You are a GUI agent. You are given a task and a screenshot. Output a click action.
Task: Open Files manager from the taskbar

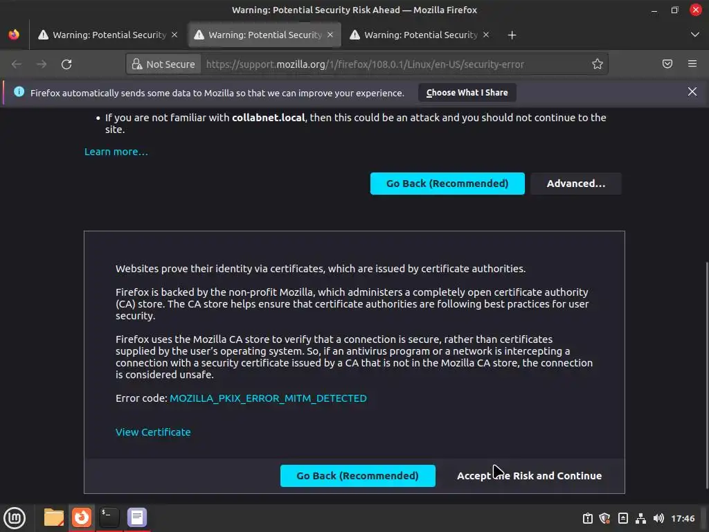tap(54, 517)
